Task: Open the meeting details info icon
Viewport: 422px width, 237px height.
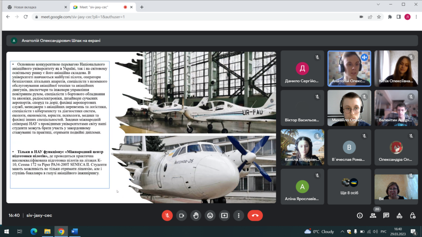Action: [x=360, y=215]
